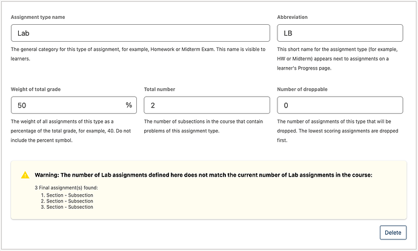418x251 pixels.
Task: Click the Number of droppable input field
Action: coord(339,105)
